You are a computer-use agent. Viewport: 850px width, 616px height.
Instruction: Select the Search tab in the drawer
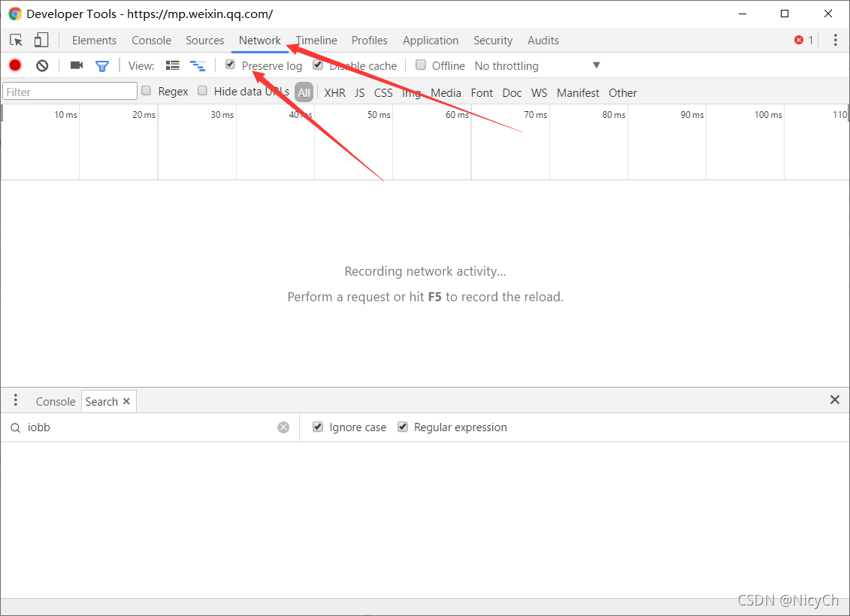point(101,401)
